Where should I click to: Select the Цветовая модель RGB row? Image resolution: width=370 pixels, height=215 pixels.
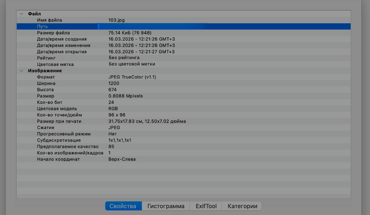57,109
